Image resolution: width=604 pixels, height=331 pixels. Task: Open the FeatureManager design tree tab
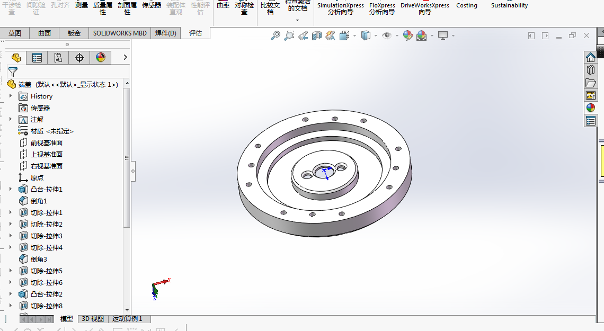coord(16,58)
